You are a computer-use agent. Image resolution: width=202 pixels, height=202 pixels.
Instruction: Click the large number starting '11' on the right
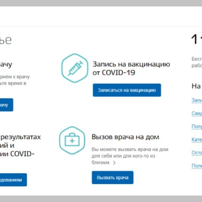(197, 39)
